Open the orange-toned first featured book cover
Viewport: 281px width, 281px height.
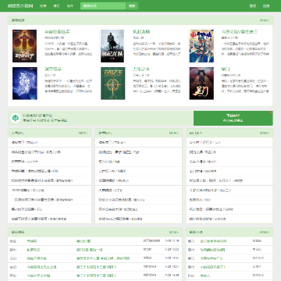click(x=25, y=46)
